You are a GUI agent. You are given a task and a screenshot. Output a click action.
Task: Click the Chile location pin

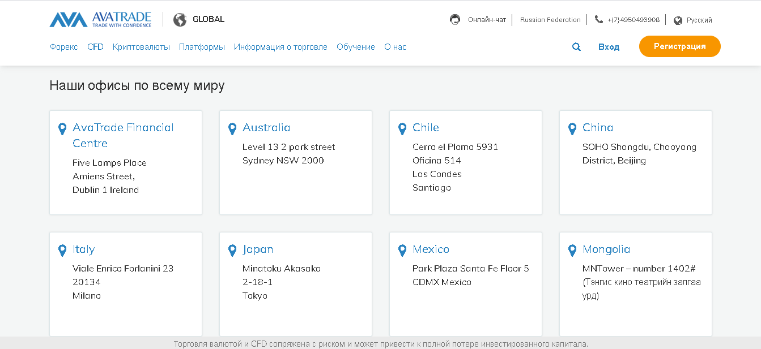pos(402,129)
